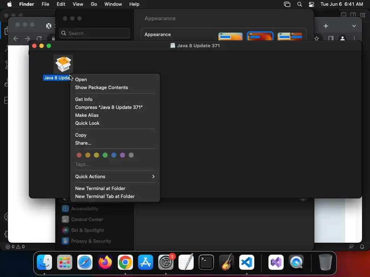The image size is (370, 277).
Task: Open the Finder menu bar item
Action: pos(27,4)
